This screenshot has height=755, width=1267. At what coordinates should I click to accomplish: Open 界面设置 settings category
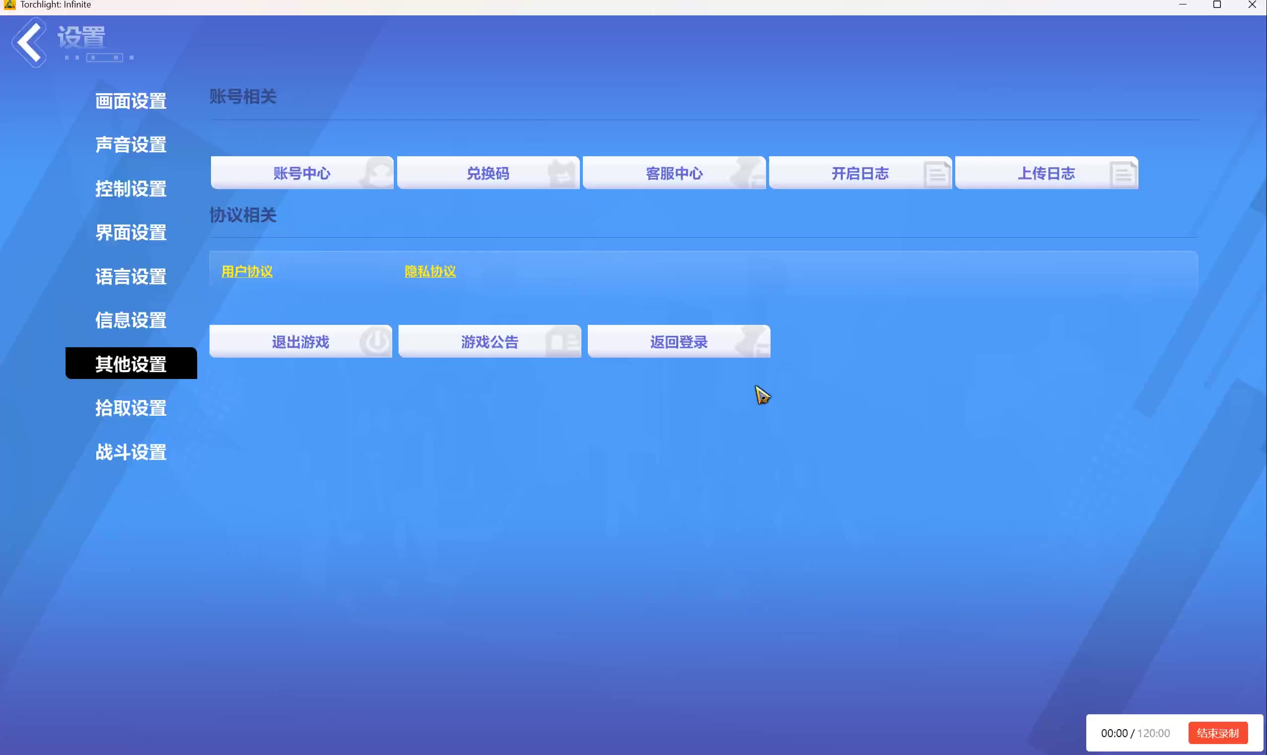131,233
